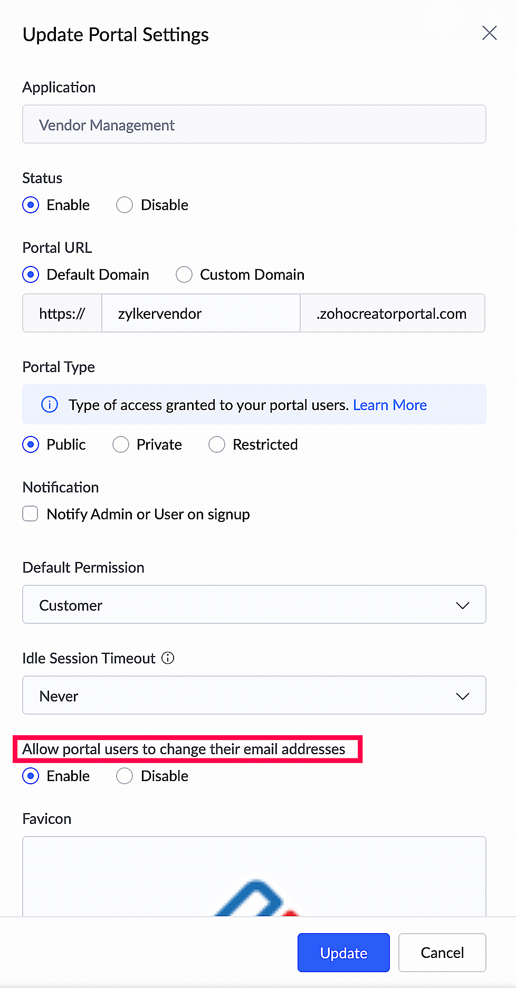Viewport: 516px width, 988px height.
Task: Click the zylkervendor subdomain field
Action: pos(200,313)
